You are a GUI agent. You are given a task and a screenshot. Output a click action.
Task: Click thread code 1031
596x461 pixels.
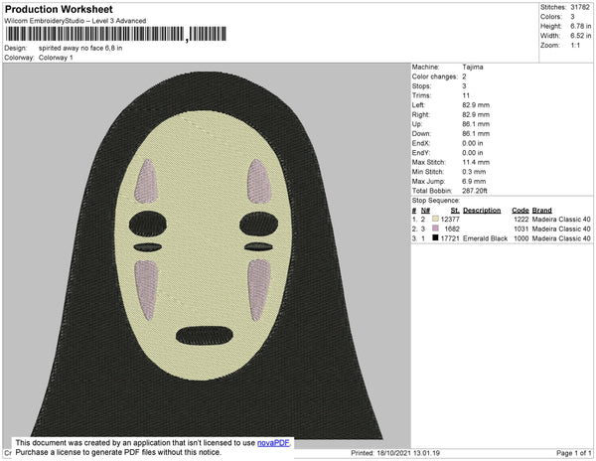(521, 229)
